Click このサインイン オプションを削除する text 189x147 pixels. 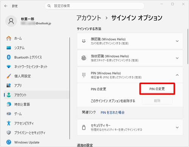point(113,101)
